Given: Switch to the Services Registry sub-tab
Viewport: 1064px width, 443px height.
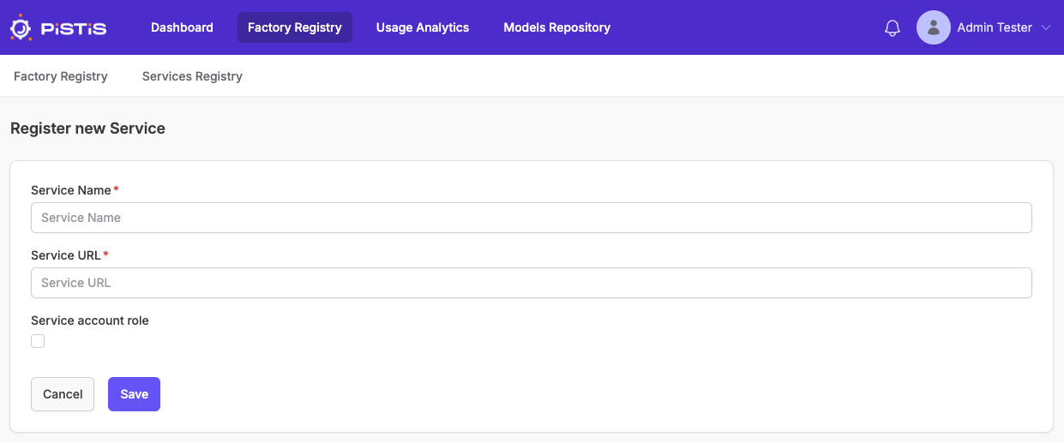Looking at the screenshot, I should click(x=192, y=76).
